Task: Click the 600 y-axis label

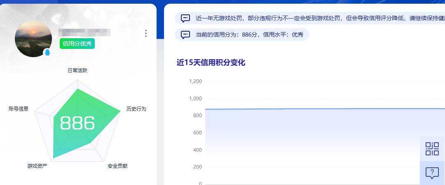Action: [197, 133]
